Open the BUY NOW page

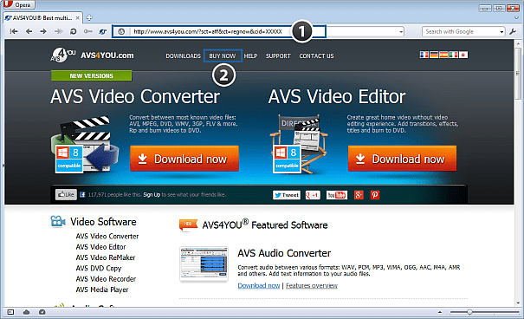click(x=223, y=55)
